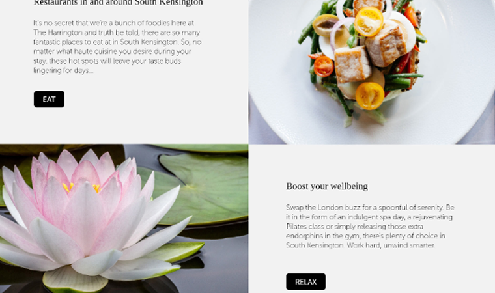Open the pink water lily photo
Image resolution: width=495 pixels, height=293 pixels.
point(124,219)
